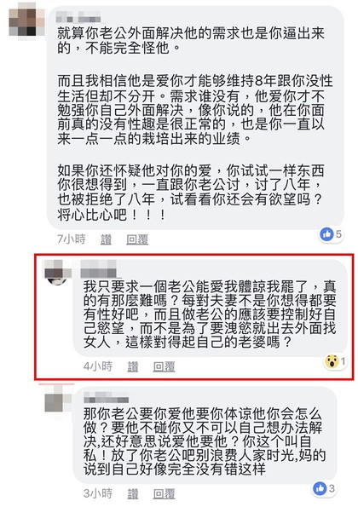Open the wow emoji reaction with count 1
Viewport: 358px width, 507px height.
332,361
